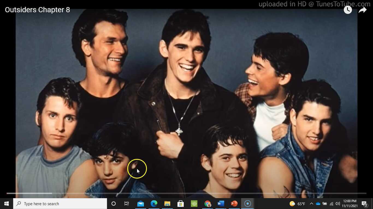Switch to Microsoft Word on the taskbar
This screenshot has width=373, height=209.
(221, 204)
